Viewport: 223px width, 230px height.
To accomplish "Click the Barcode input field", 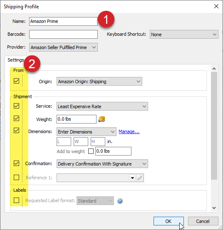I will 63,35.
